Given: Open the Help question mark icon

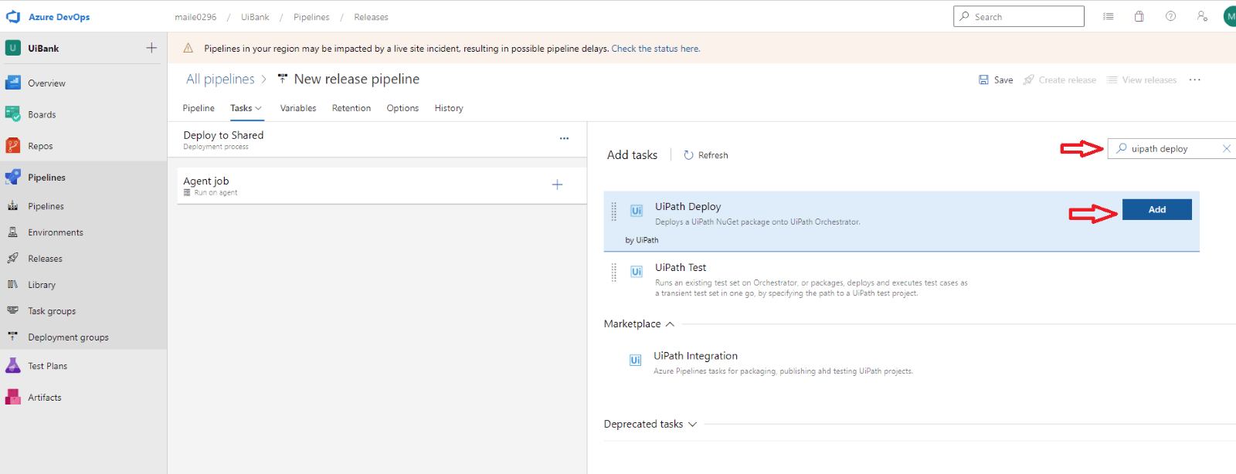Looking at the screenshot, I should (x=1170, y=16).
